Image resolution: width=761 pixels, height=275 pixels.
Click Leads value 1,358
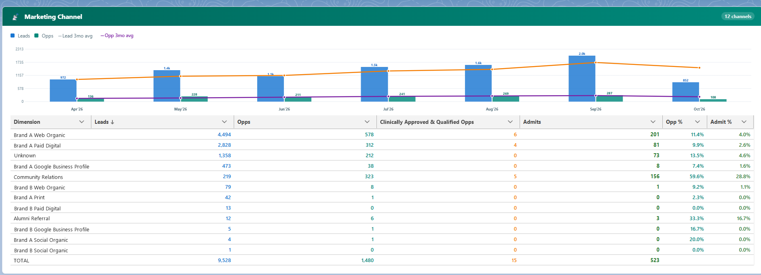[225, 156]
